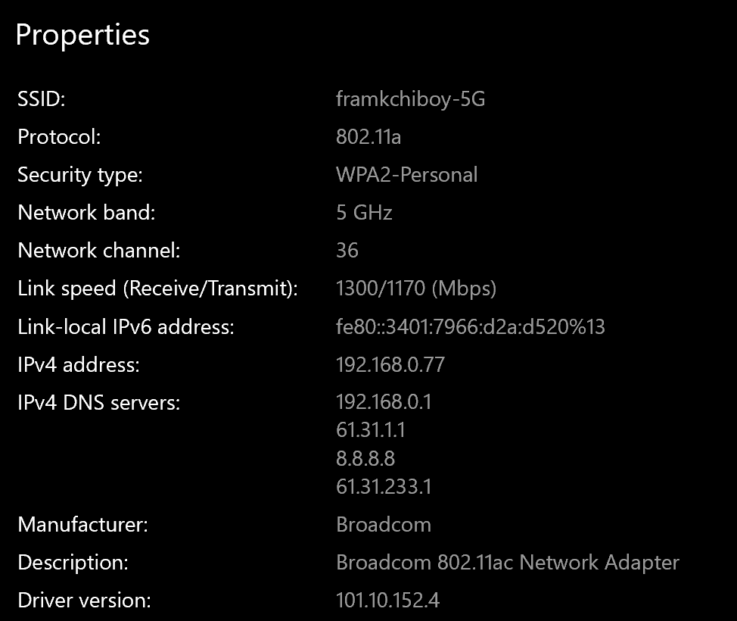Click the Properties heading

(x=82, y=35)
